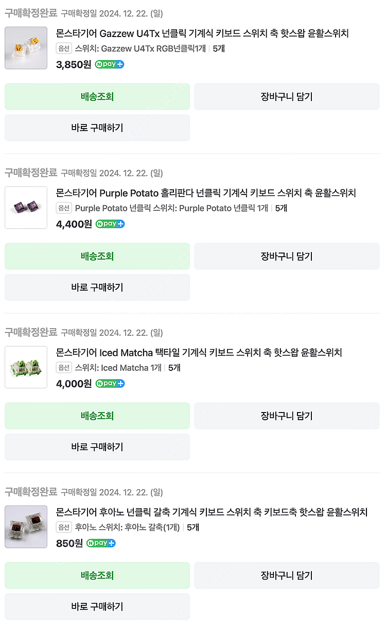386x627 pixels.
Task: Buy the Iced Matcha switch now
Action: pos(97,446)
